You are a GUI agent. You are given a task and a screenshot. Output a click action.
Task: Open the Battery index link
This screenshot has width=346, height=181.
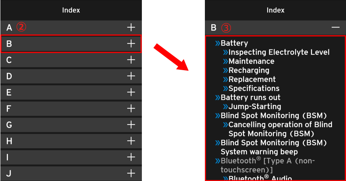[x=234, y=43]
